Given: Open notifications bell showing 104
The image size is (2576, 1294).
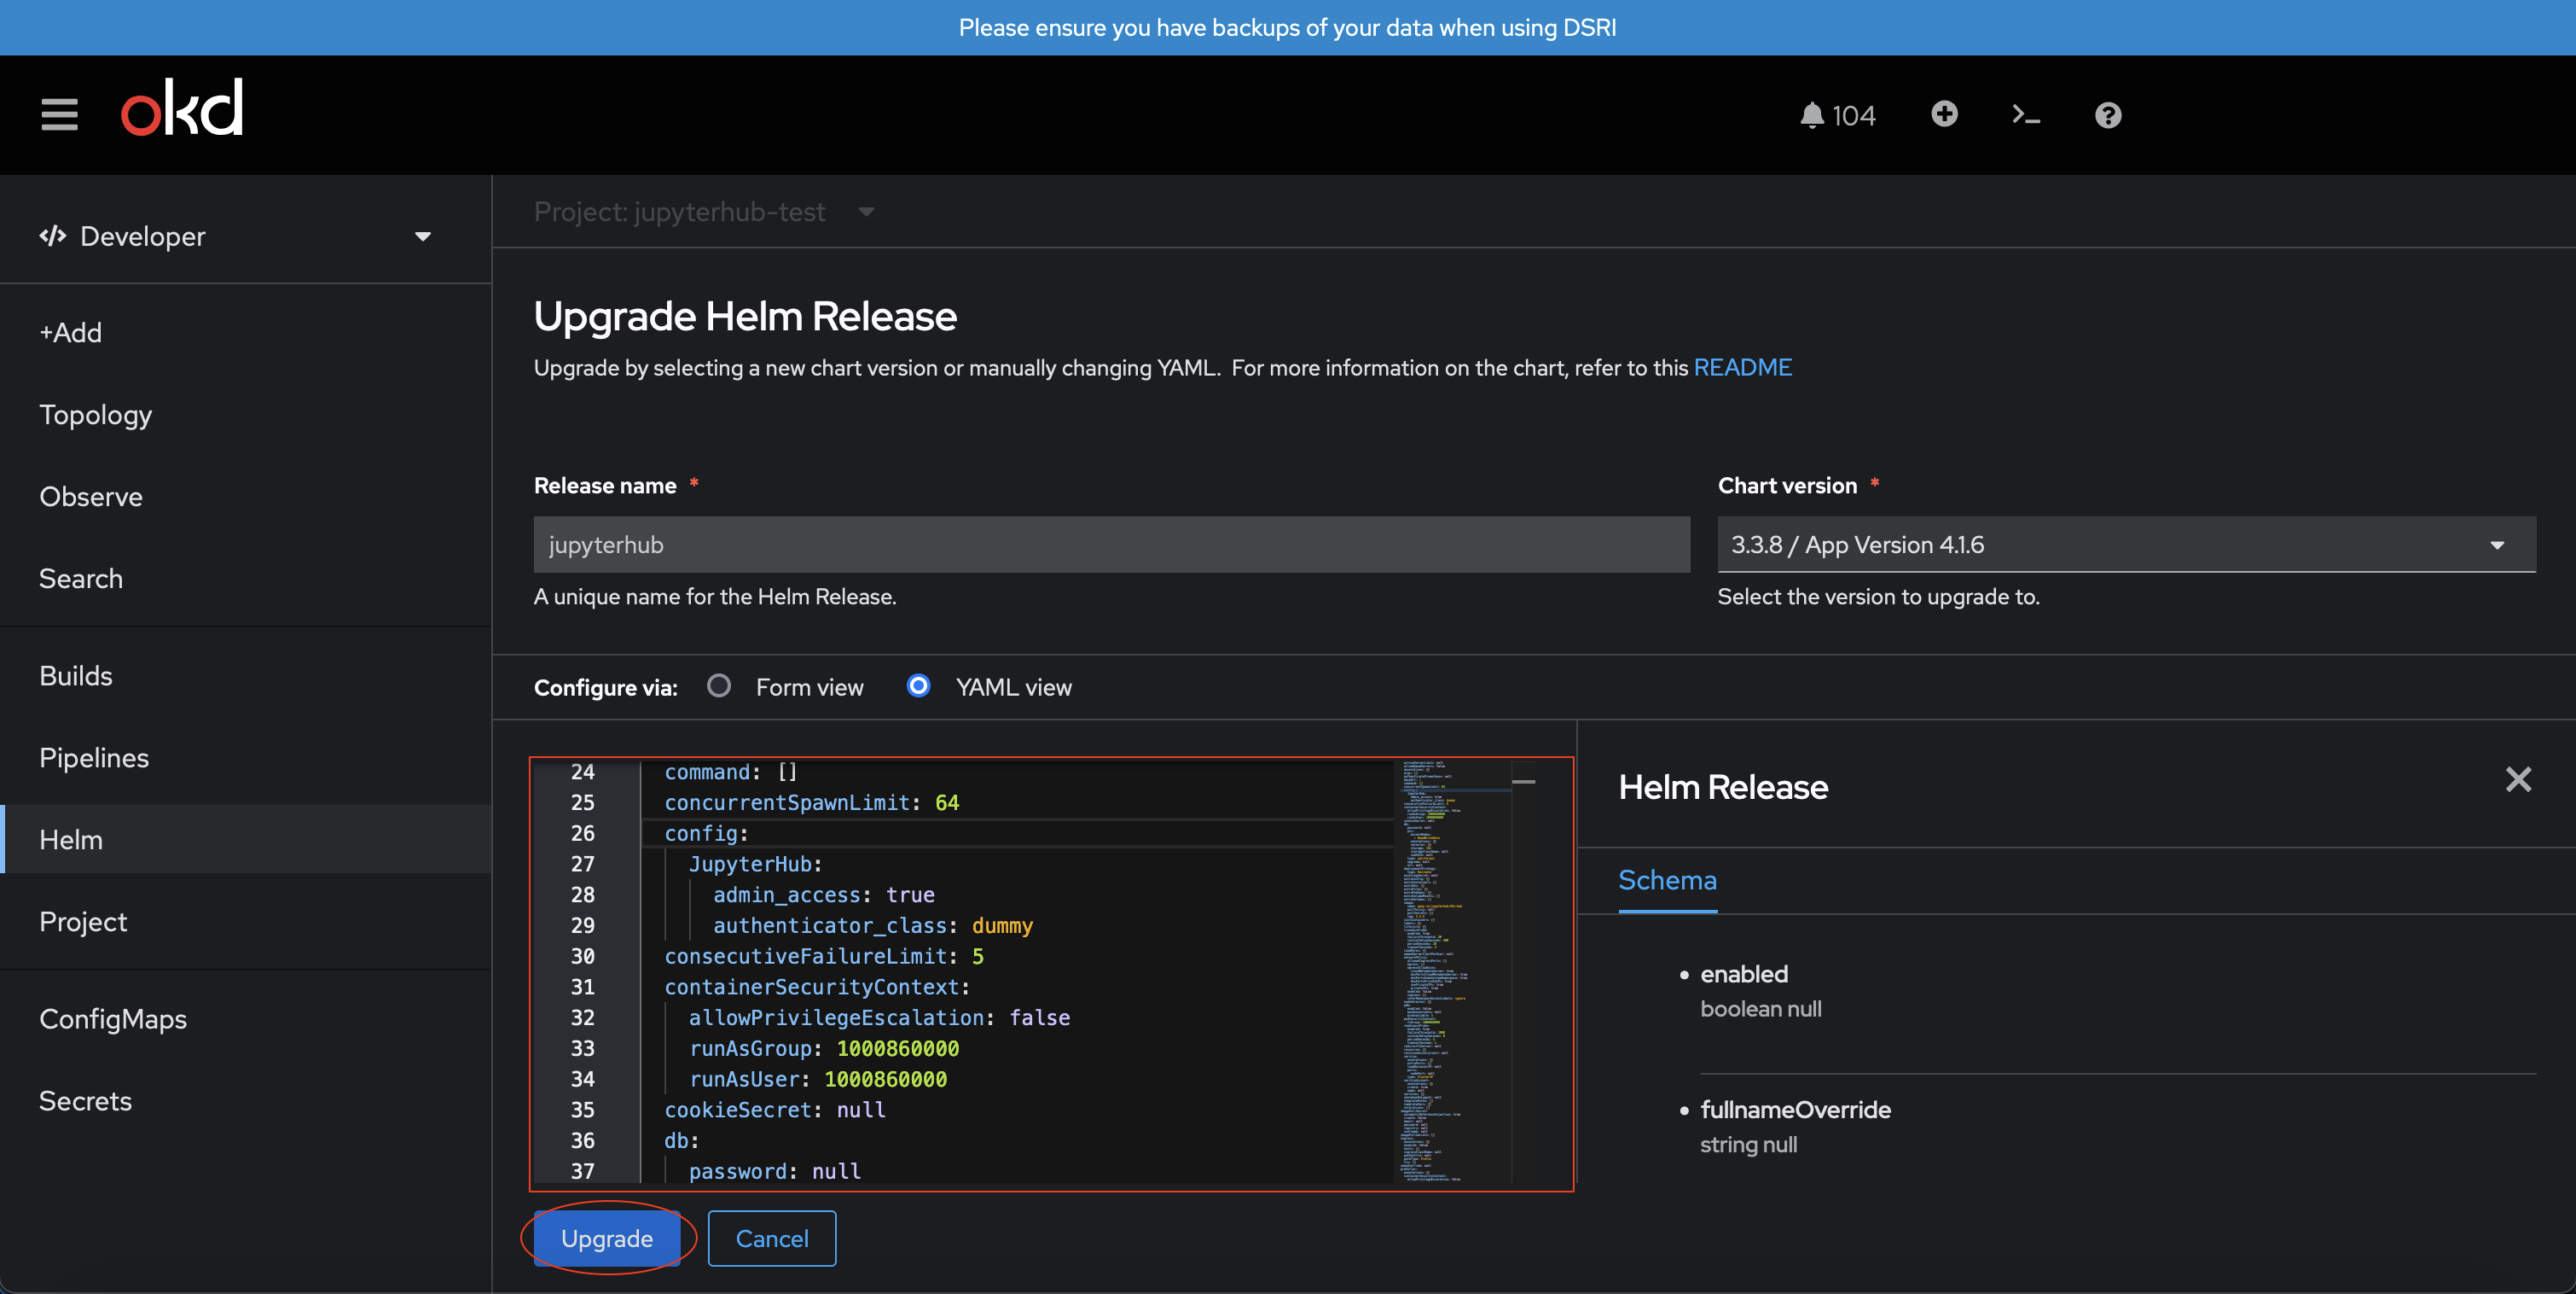Looking at the screenshot, I should click(1837, 115).
